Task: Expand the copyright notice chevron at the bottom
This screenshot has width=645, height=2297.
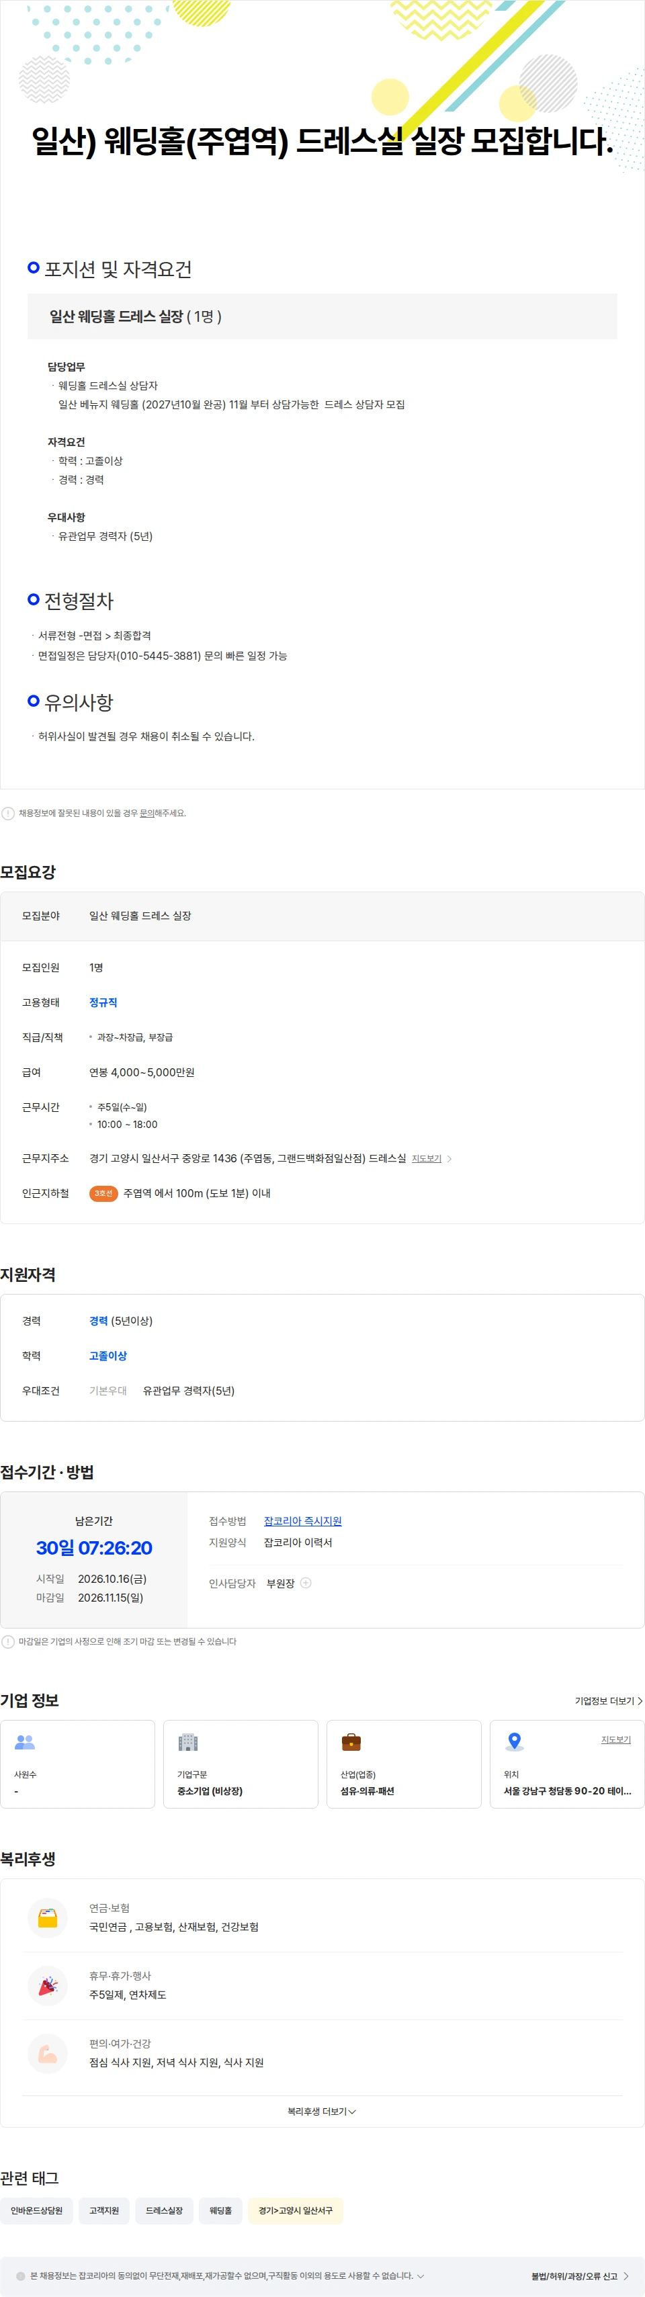Action: pyautogui.click(x=420, y=2276)
